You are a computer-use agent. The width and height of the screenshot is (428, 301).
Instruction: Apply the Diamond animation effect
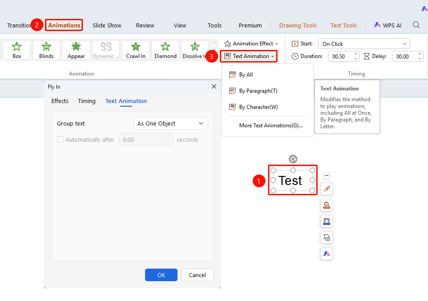point(165,50)
